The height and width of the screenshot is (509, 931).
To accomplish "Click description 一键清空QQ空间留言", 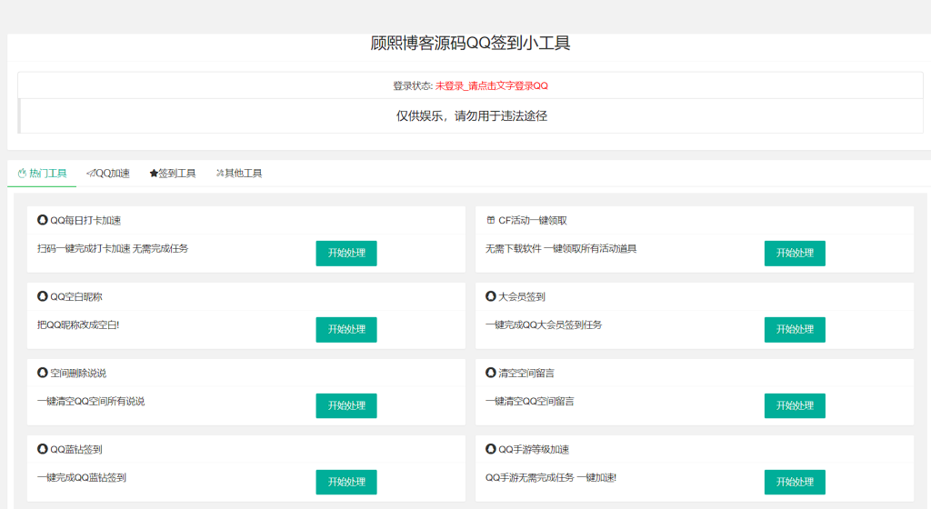I will click(530, 402).
